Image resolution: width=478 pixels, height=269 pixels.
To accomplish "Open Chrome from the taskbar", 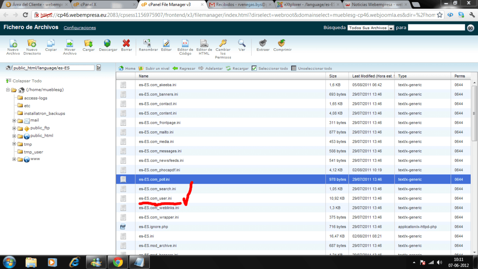I will 118,262.
